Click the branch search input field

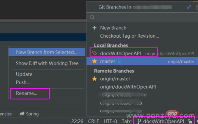tap(142, 17)
